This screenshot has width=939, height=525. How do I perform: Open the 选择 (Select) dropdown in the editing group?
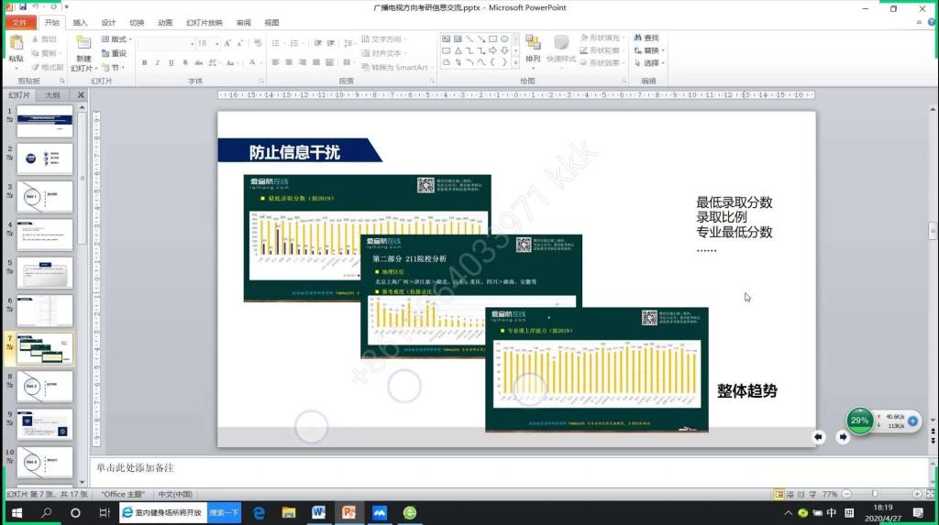650,63
